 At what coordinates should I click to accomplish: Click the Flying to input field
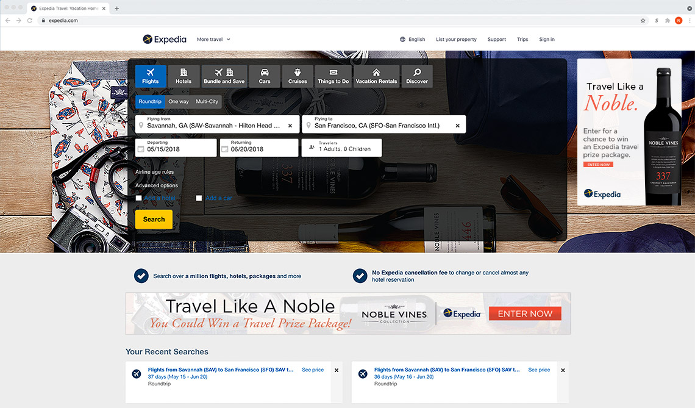point(383,124)
